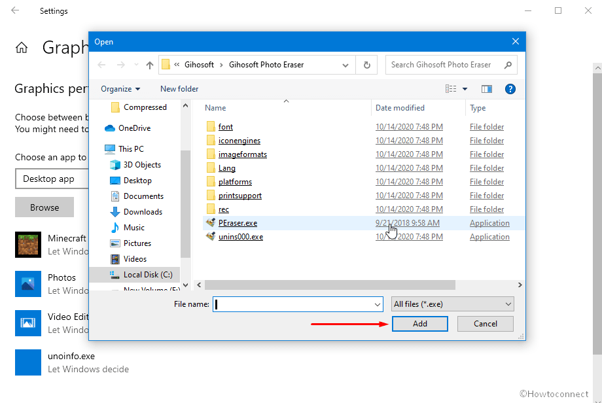This screenshot has width=602, height=403.
Task: Select the platforms folder
Action: [x=235, y=182]
